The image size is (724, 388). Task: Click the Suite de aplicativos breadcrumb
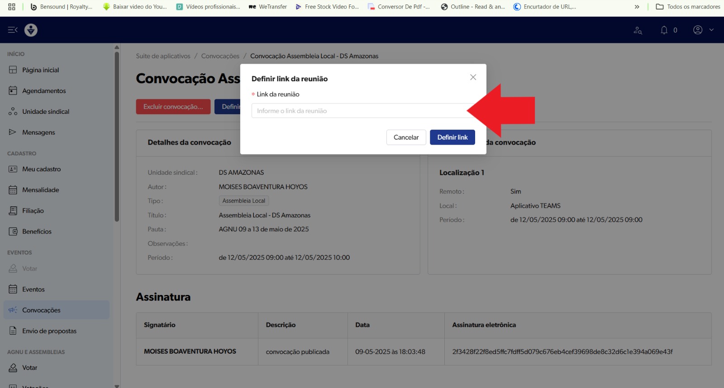[x=163, y=56]
